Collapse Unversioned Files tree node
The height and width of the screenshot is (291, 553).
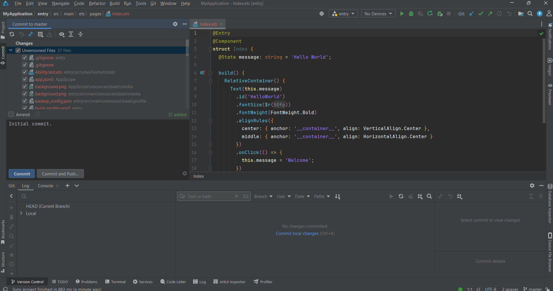pyautogui.click(x=11, y=50)
